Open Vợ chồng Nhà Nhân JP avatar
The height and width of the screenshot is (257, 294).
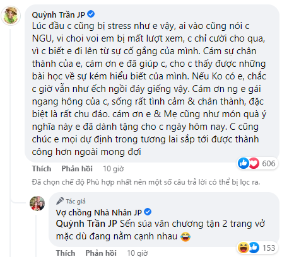(37, 203)
